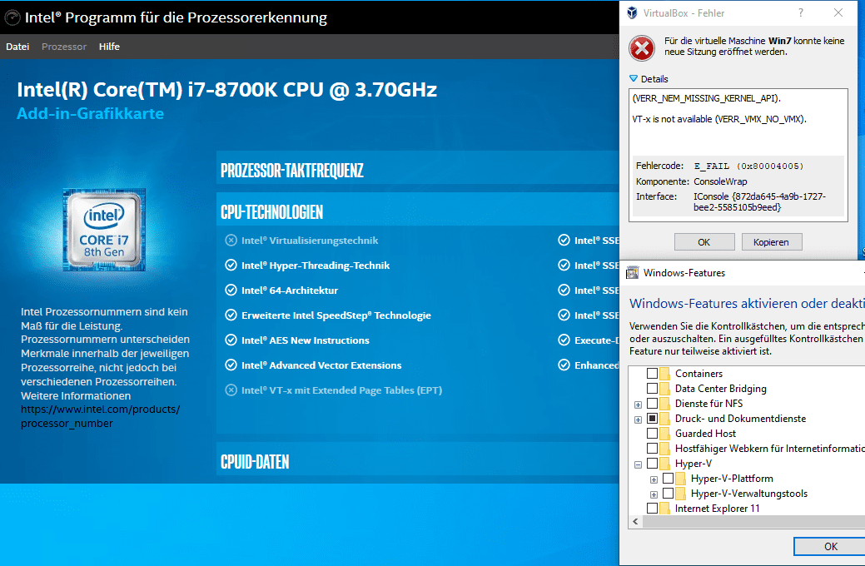The width and height of the screenshot is (865, 566).
Task: Toggle the Druck- und Dokumentdienste checkbox
Action: (x=652, y=418)
